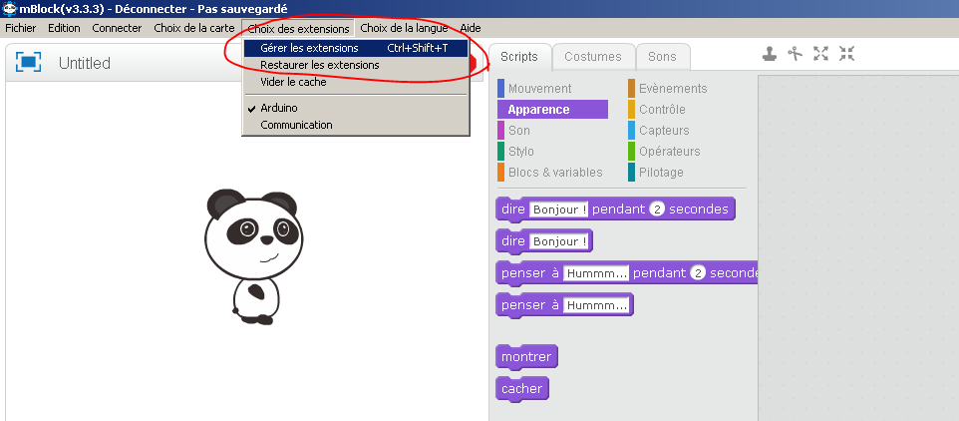
Task: Select the scissors delete tool
Action: [795, 54]
